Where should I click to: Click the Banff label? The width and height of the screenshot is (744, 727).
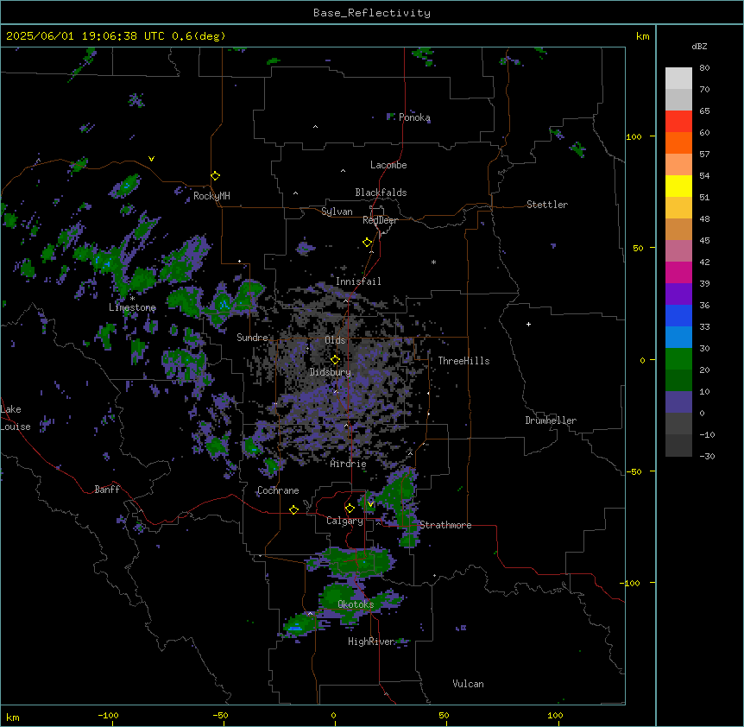click(107, 490)
